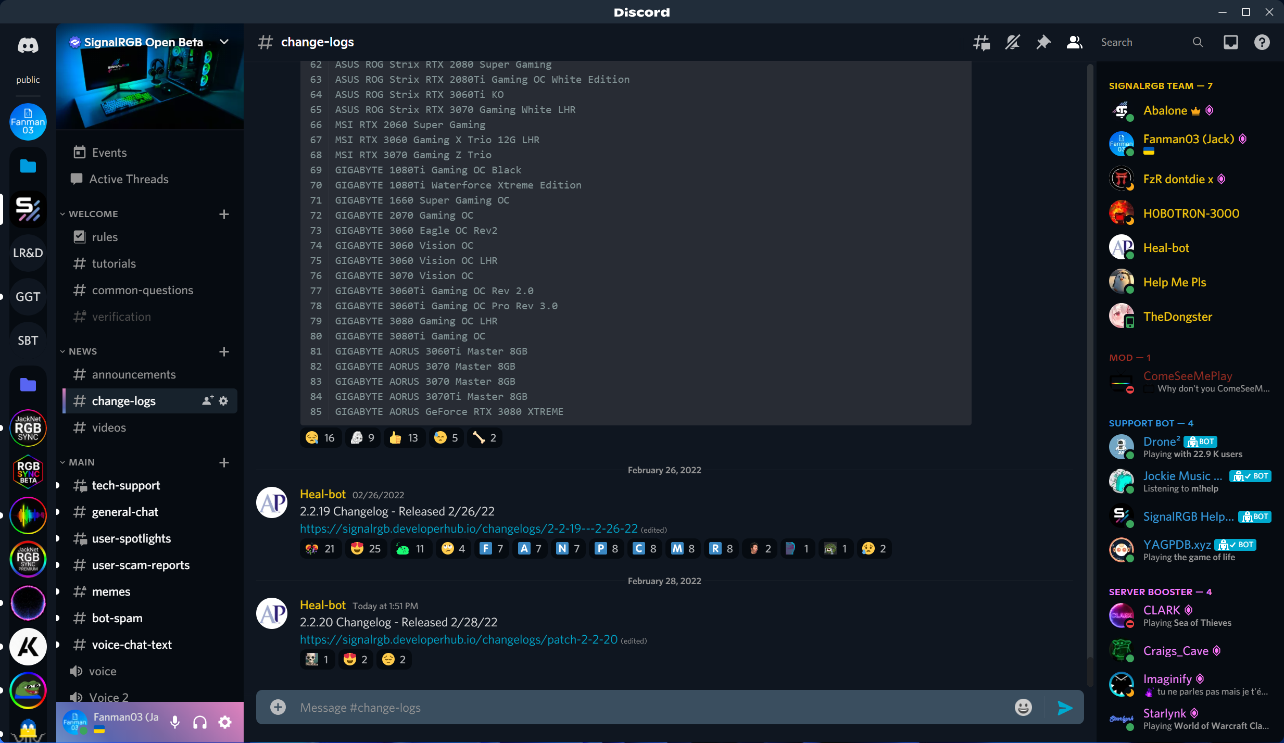The height and width of the screenshot is (743, 1284).
Task: Add a thumbs up reaction showing 13
Action: (403, 437)
